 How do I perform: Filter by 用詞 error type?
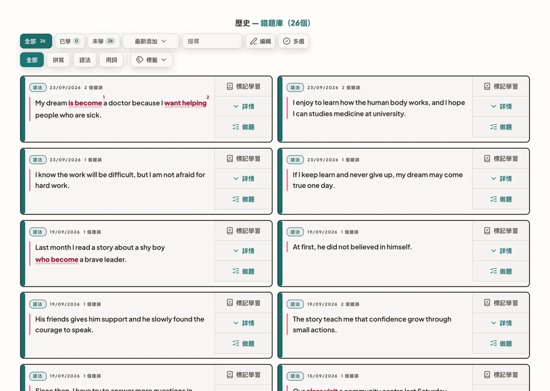point(111,60)
